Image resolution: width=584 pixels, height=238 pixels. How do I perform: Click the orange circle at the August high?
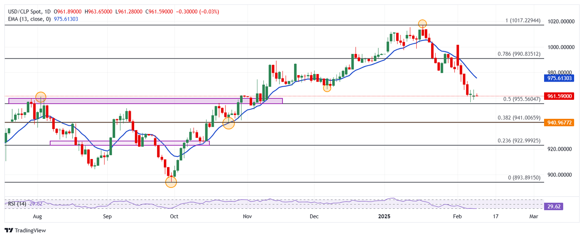click(41, 97)
